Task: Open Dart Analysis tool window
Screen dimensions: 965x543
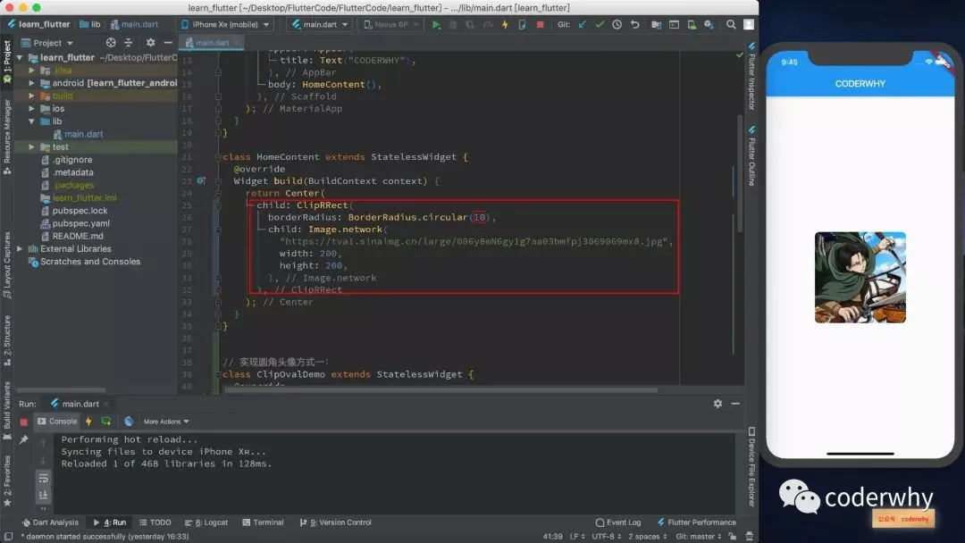Action: [x=50, y=522]
